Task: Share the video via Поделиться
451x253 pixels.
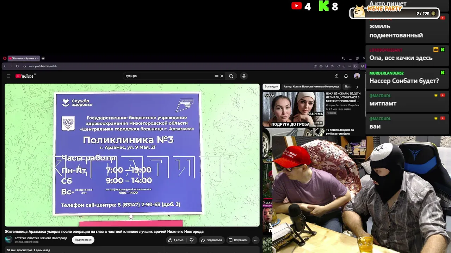Action: (211, 240)
